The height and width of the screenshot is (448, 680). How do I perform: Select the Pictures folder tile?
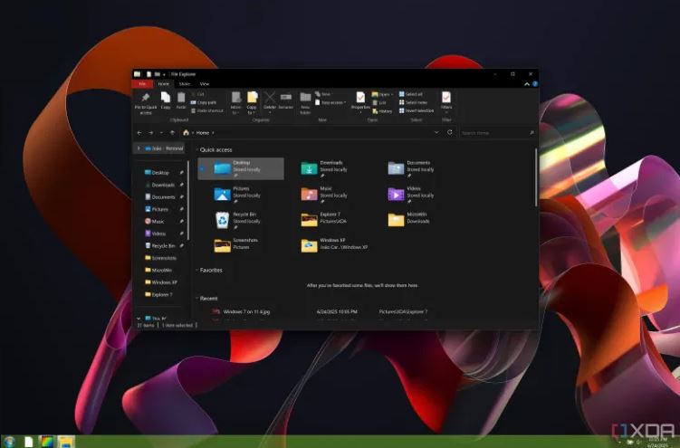tap(241, 194)
